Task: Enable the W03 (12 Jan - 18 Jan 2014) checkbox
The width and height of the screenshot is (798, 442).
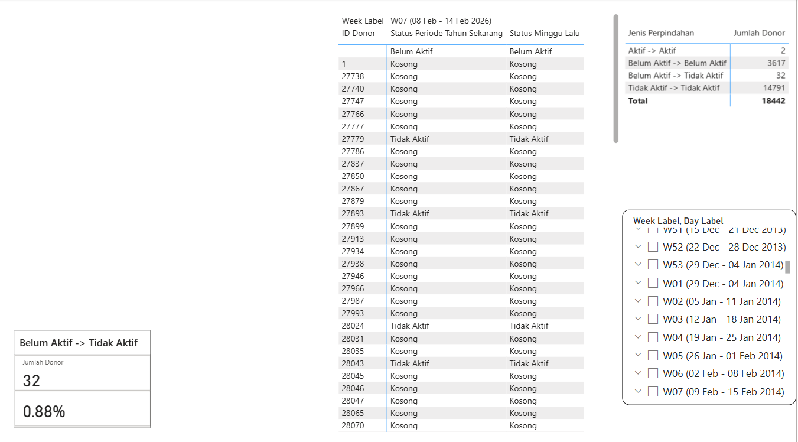Action: coord(653,319)
